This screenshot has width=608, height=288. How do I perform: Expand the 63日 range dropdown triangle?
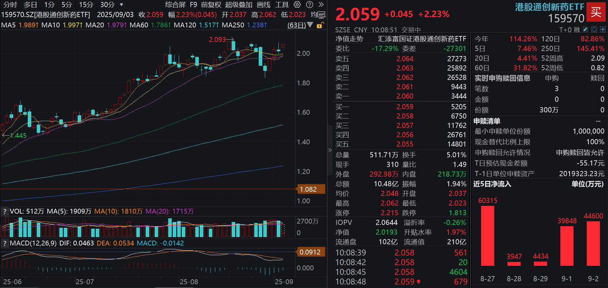tap(310, 25)
